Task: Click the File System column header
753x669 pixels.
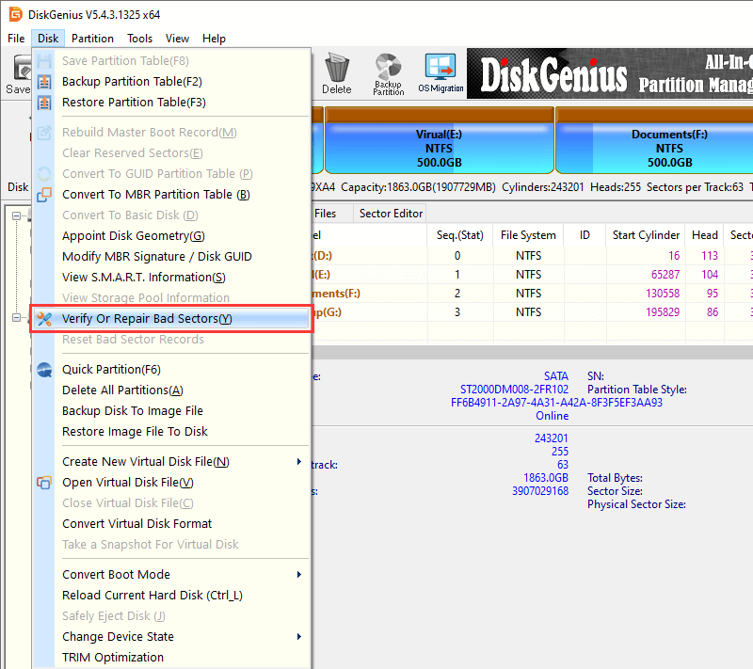Action: [530, 235]
